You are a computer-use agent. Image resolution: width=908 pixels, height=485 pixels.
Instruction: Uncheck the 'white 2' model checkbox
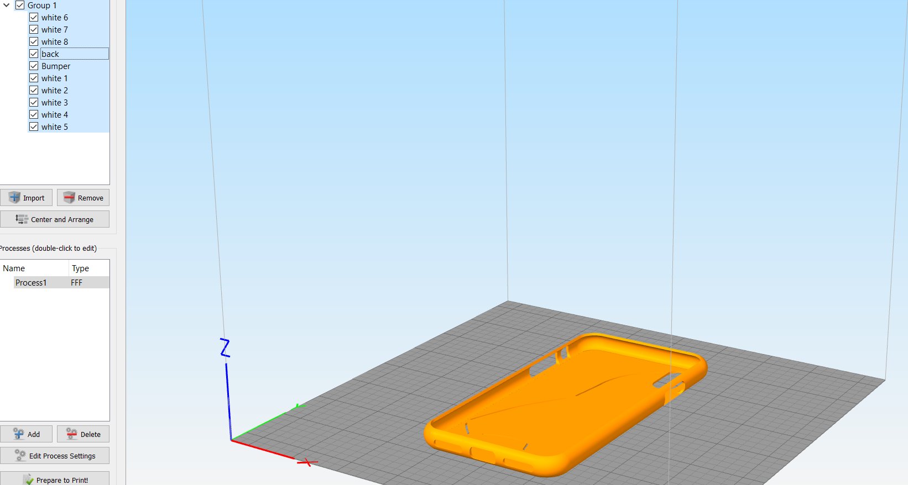point(34,91)
